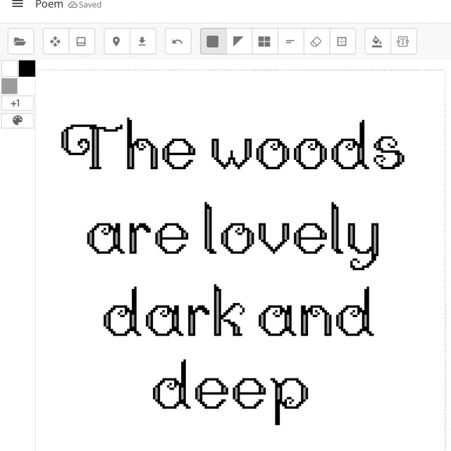Open the color palette icon
451x451 pixels.
18,121
